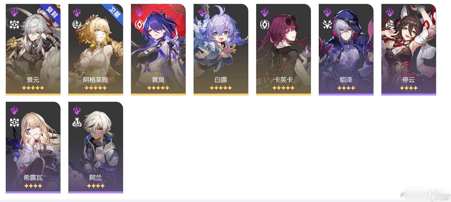Click the Harmony path icon on 停云 card
The width and height of the screenshot is (451, 202).
[390, 25]
